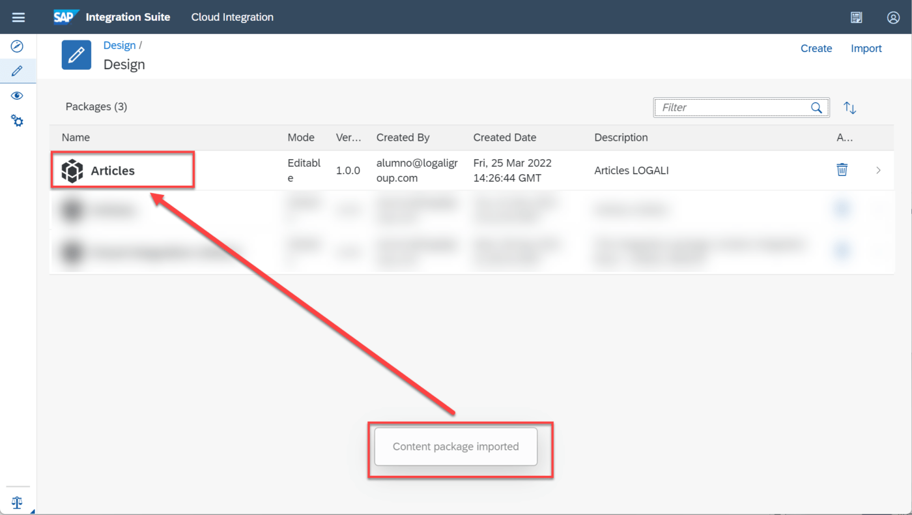
Task: Click the legal scales icon at sidebar bottom
Action: pyautogui.click(x=17, y=502)
